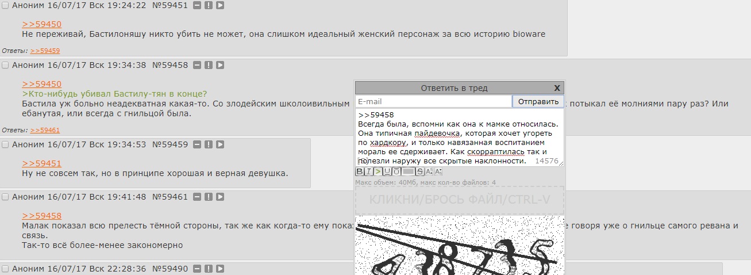Click post number №59451
Screen dimensions: 751x275
coord(170,5)
